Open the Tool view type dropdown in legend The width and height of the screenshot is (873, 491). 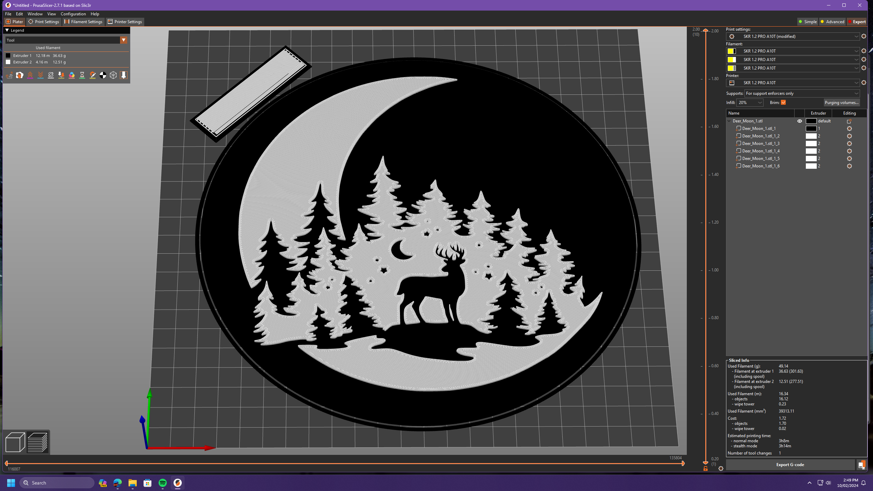click(123, 40)
